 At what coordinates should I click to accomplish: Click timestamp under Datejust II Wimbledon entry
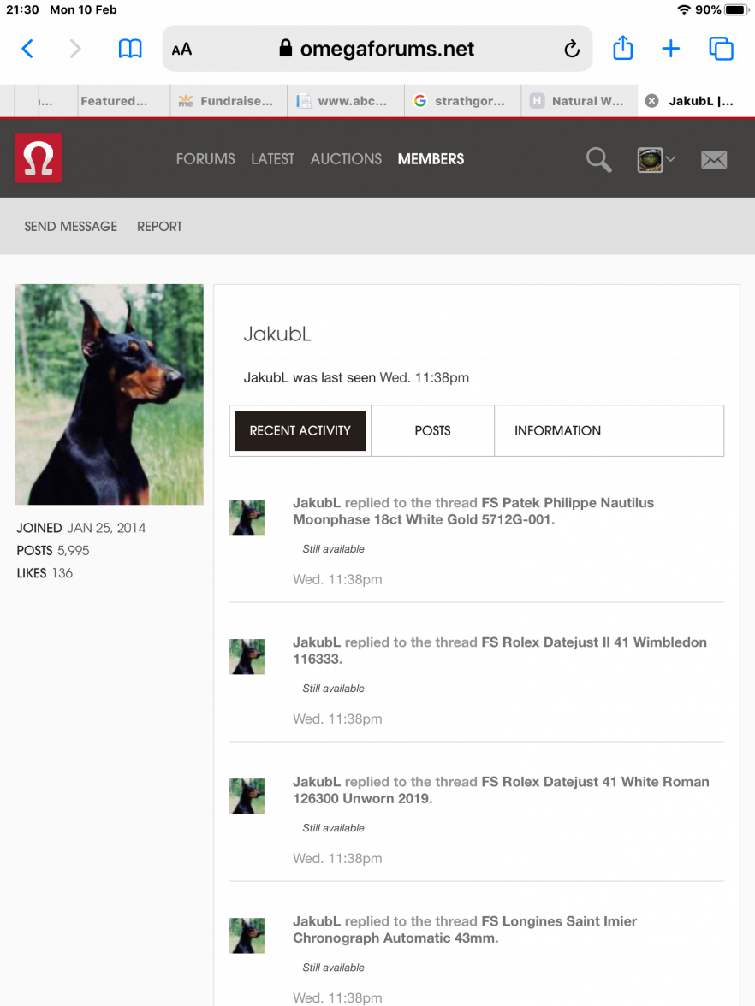tap(337, 719)
